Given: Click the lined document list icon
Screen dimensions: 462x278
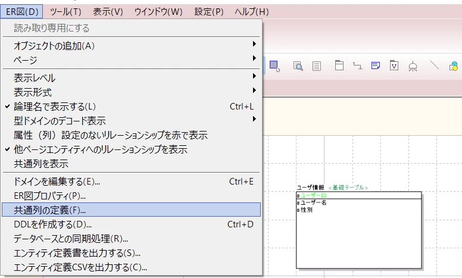Looking at the screenshot, I should coord(317,66).
